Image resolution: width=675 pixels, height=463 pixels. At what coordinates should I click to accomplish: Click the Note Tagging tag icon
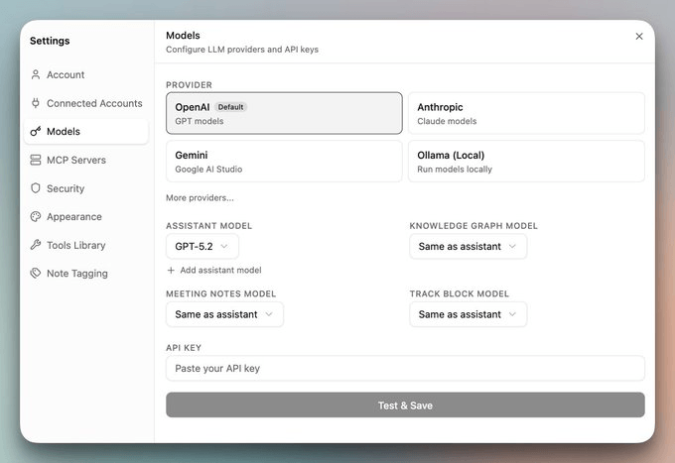tap(36, 273)
